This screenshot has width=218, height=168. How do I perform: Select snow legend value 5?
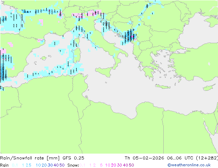click(x=101, y=165)
